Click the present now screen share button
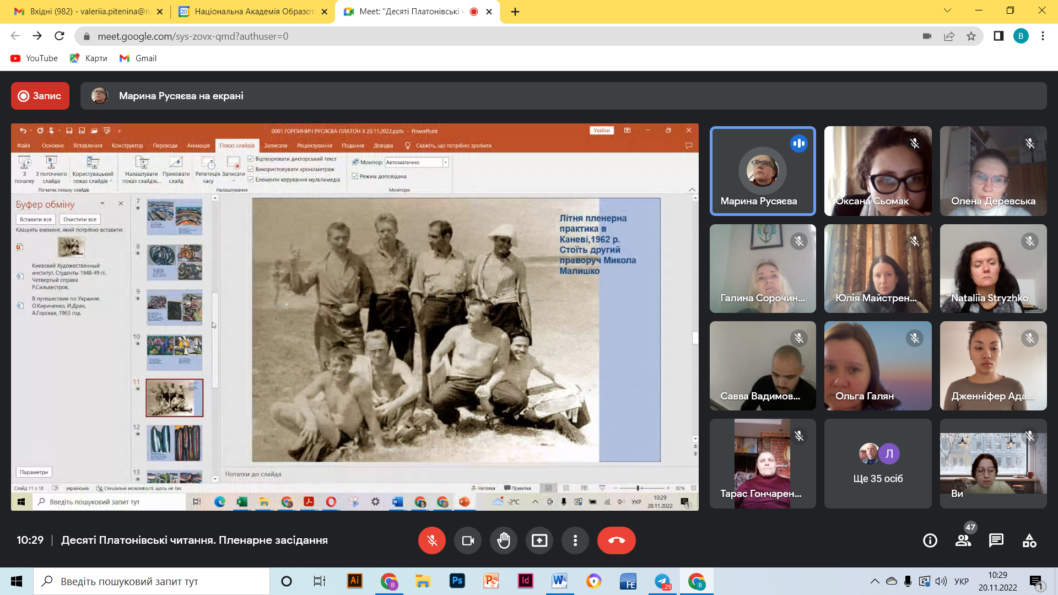This screenshot has width=1058, height=595. click(539, 540)
